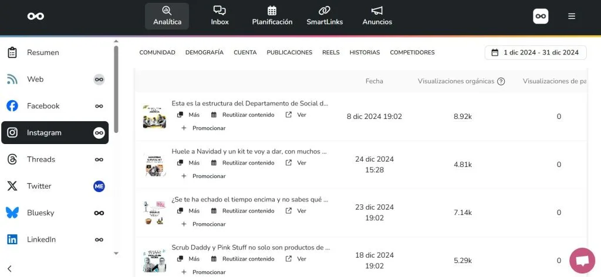Open the Anuncios megaphone section

(x=377, y=16)
